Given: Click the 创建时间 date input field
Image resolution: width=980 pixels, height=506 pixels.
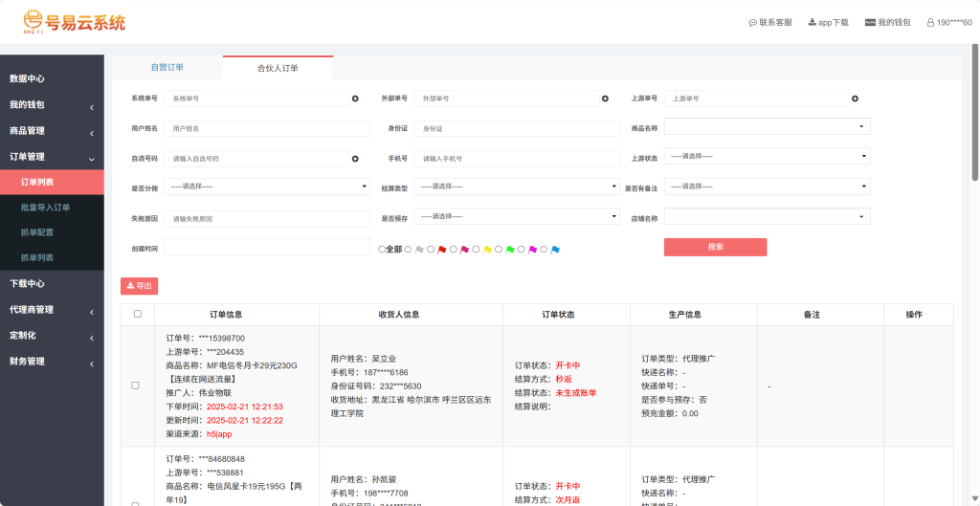Looking at the screenshot, I should click(x=266, y=248).
